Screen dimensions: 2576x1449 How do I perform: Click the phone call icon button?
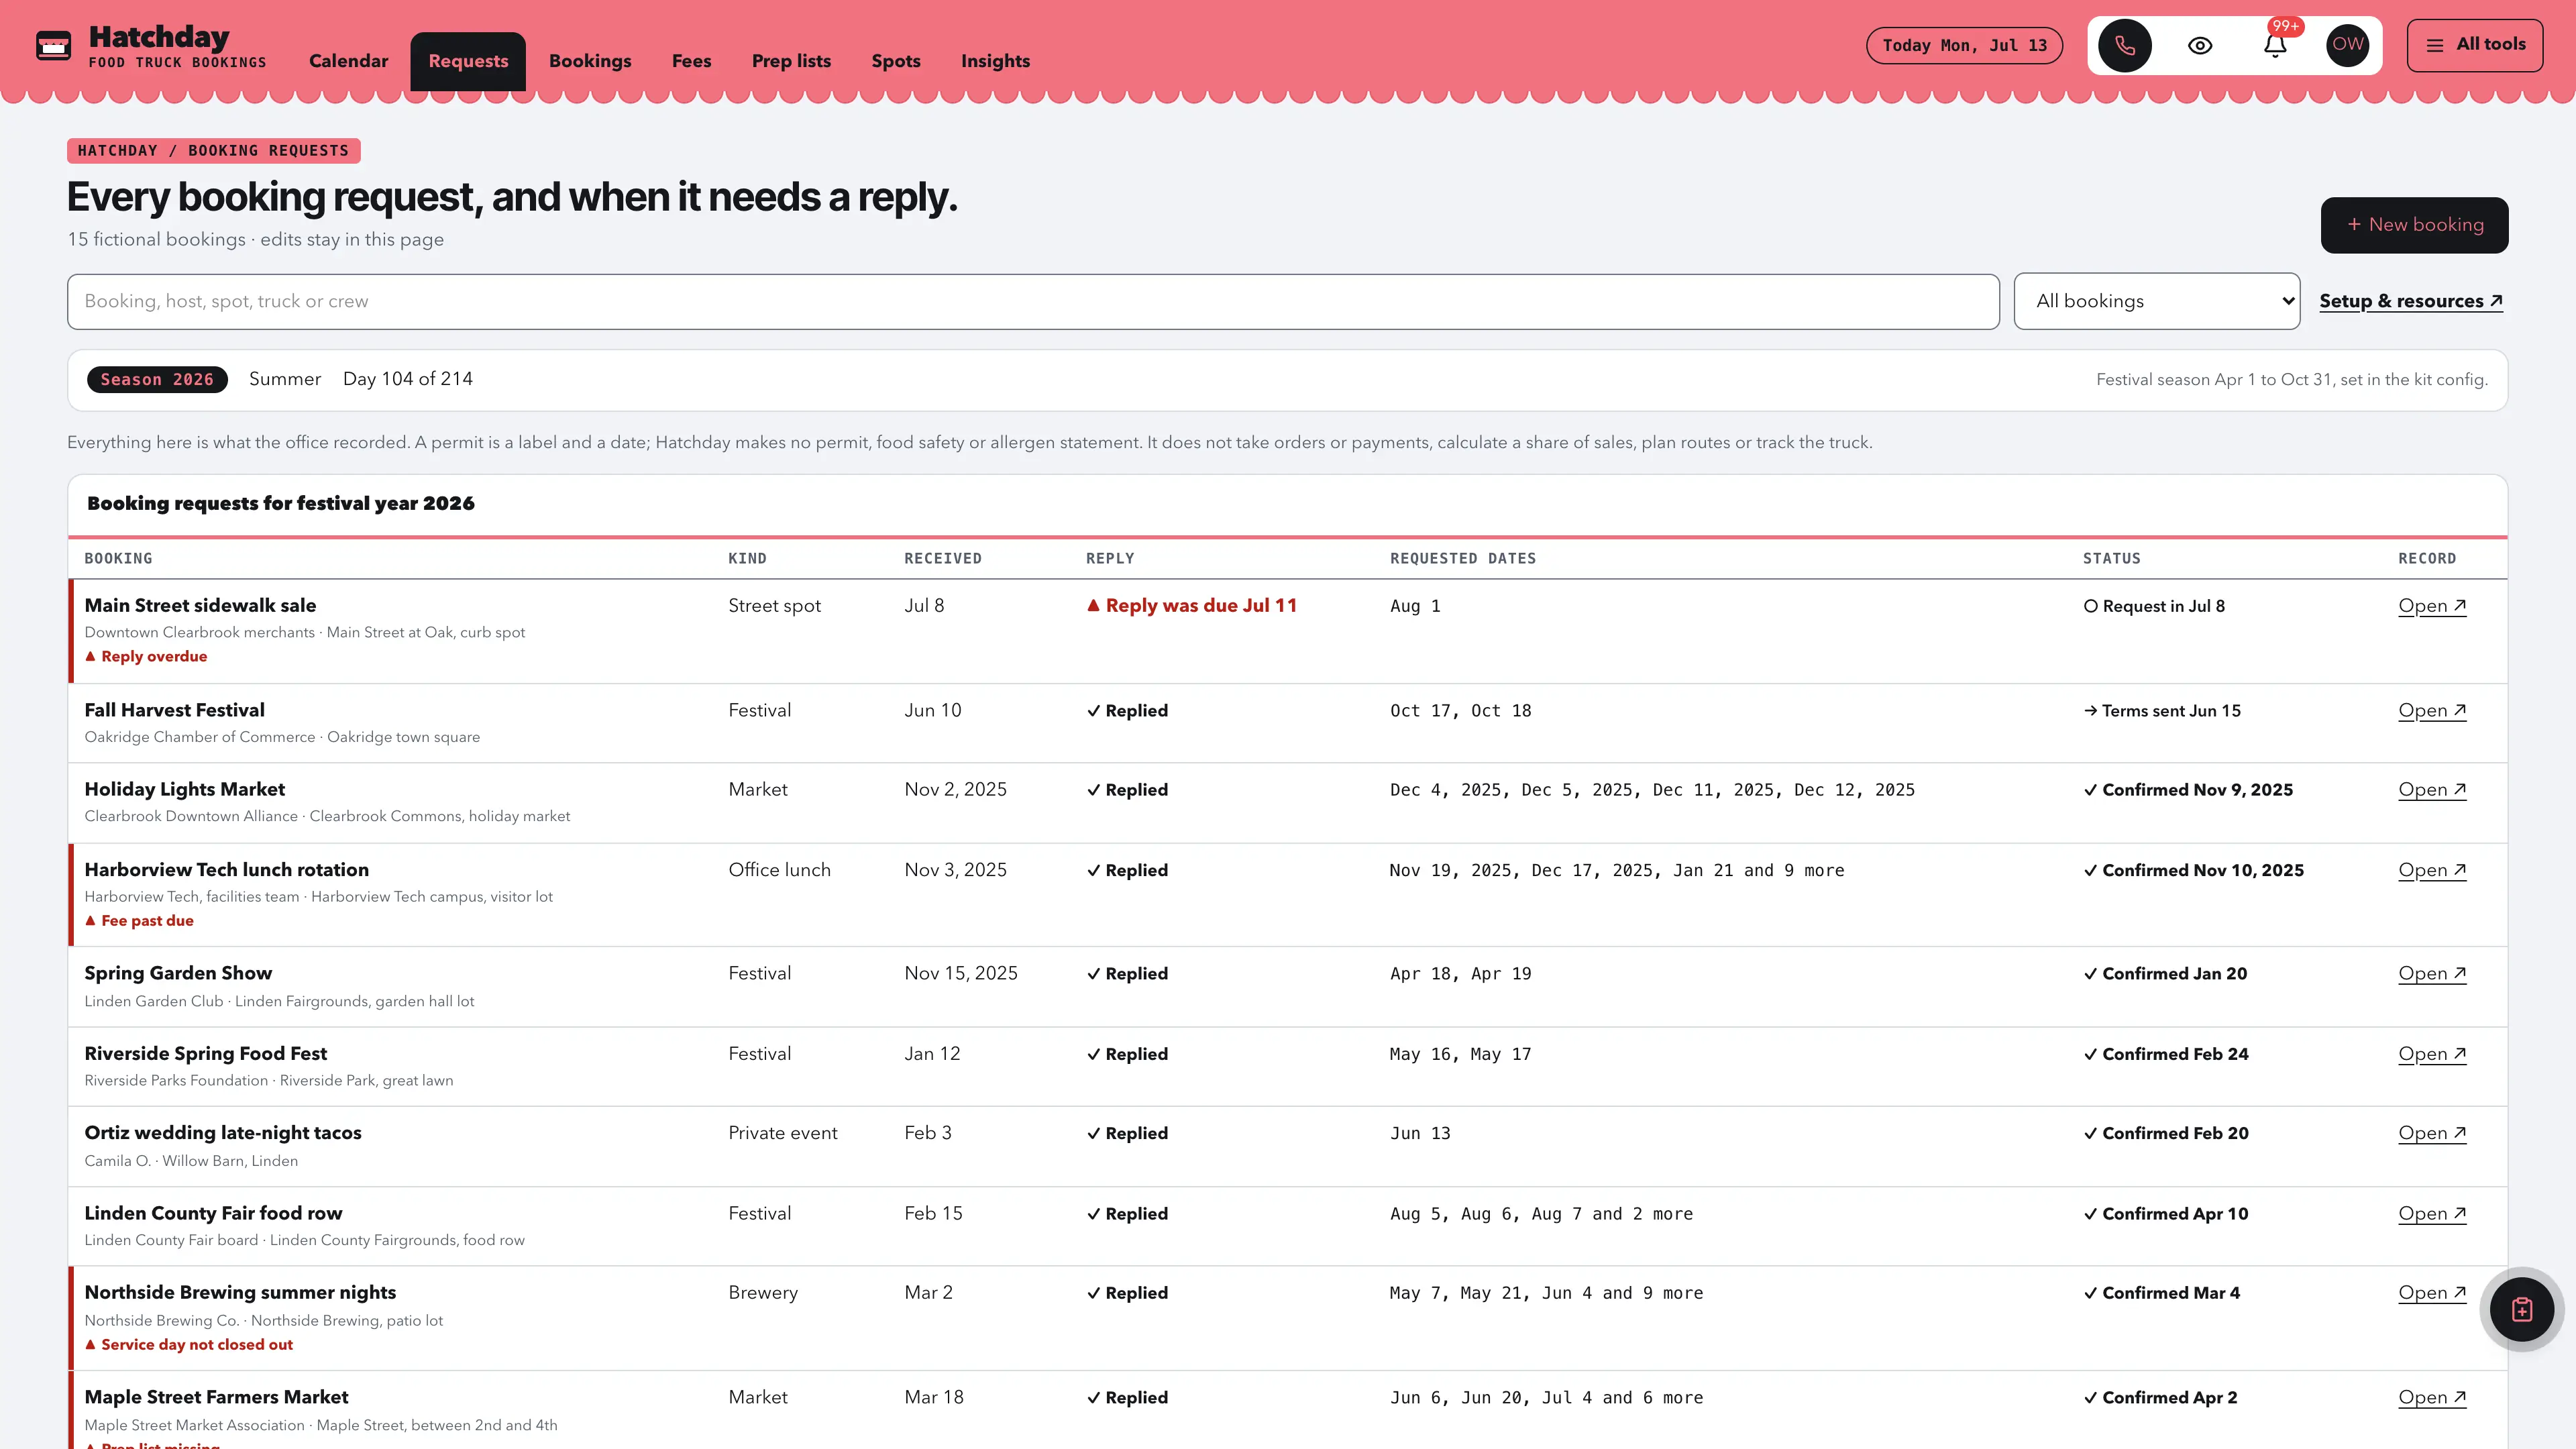[2124, 46]
